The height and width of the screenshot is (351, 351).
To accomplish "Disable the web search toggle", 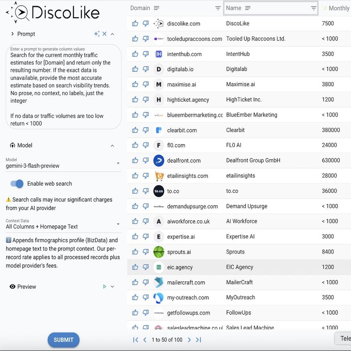I will pyautogui.click(x=17, y=184).
